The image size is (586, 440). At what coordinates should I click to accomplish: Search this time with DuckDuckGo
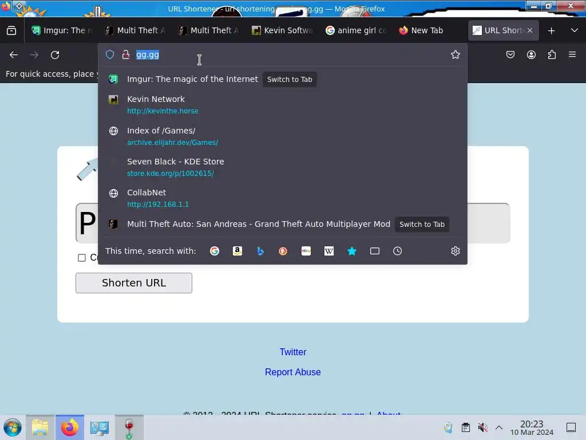point(283,251)
